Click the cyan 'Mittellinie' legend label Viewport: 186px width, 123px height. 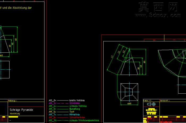click(x=74, y=115)
